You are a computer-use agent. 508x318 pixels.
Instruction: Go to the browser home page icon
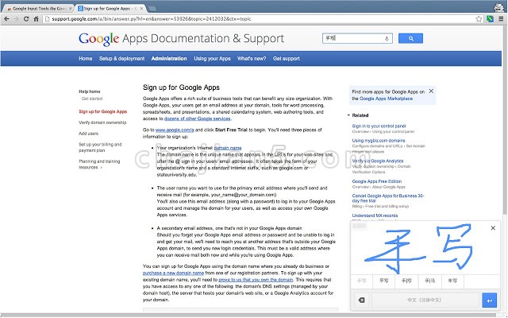click(x=37, y=19)
